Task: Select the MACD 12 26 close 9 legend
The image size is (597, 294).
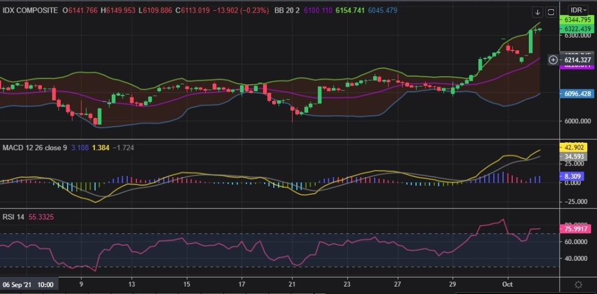Action: pyautogui.click(x=34, y=148)
